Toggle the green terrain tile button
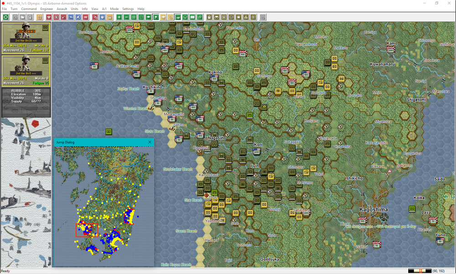Viewport: 456px width, 274px height. click(178, 17)
